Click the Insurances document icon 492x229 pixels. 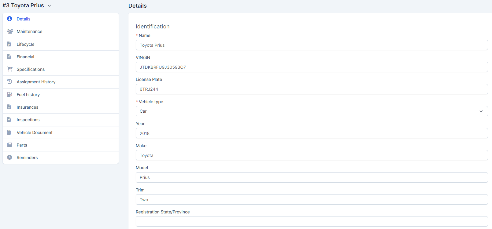pyautogui.click(x=9, y=107)
